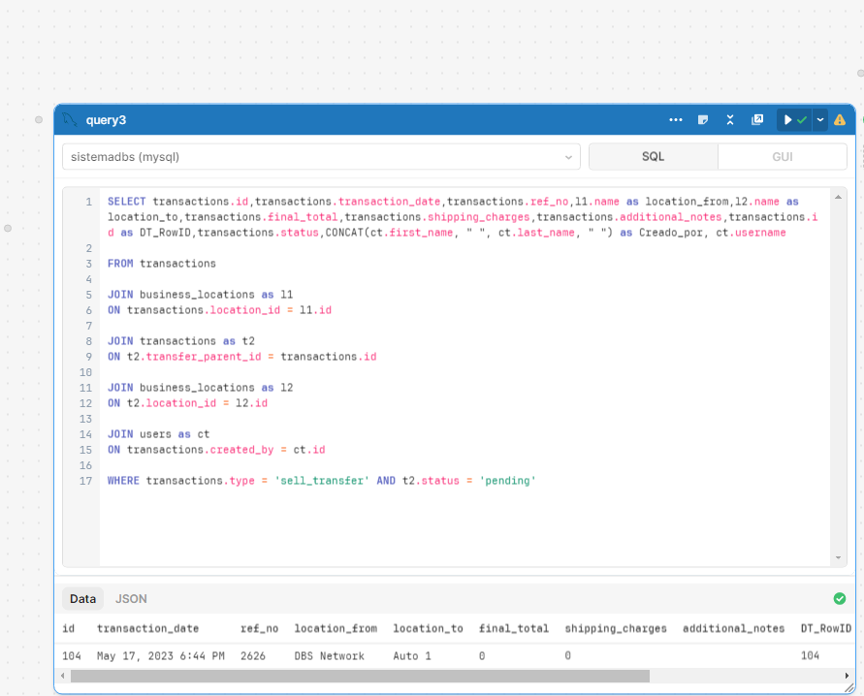The height and width of the screenshot is (696, 864).
Task: Click line number 17 in the editor gutter
Action: [x=84, y=481]
